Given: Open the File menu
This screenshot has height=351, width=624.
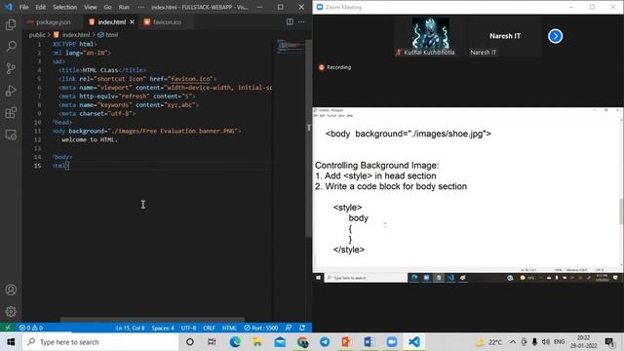Looking at the screenshot, I should tap(23, 7).
